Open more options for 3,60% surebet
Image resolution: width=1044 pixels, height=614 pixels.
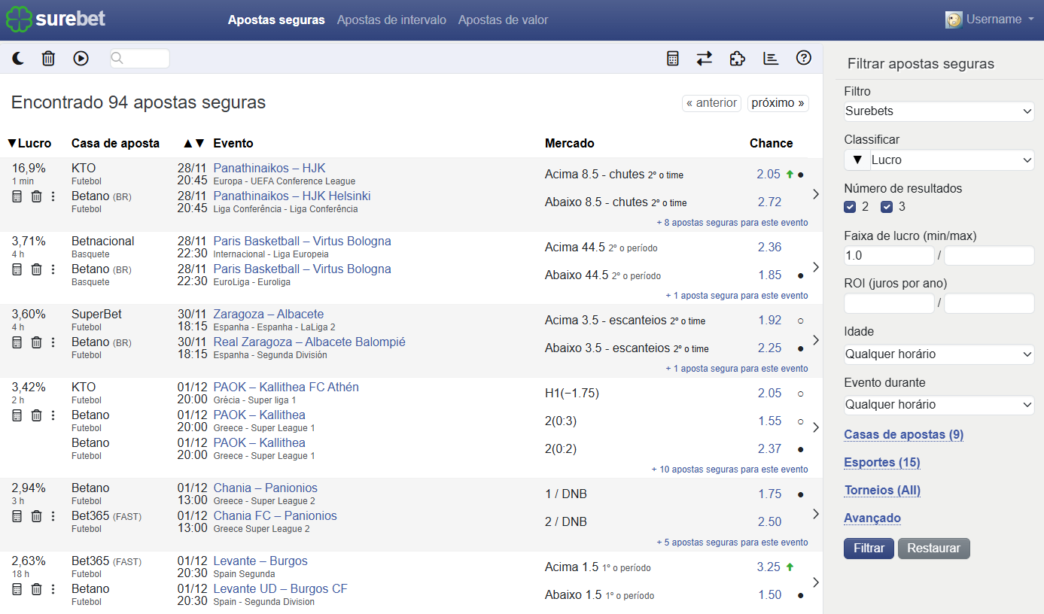pyautogui.click(x=53, y=342)
